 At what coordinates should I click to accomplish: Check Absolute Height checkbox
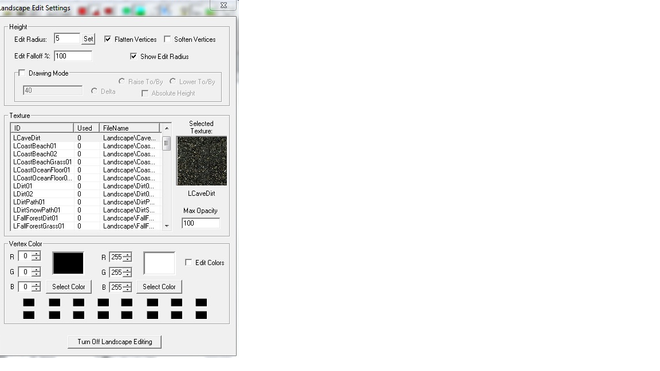pos(145,93)
